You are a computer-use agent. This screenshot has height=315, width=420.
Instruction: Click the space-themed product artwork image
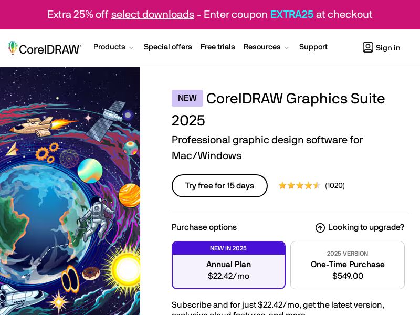pos(70,189)
